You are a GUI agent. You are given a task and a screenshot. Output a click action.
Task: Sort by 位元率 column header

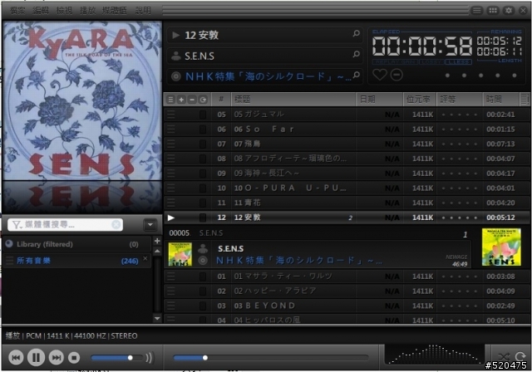pyautogui.click(x=420, y=100)
